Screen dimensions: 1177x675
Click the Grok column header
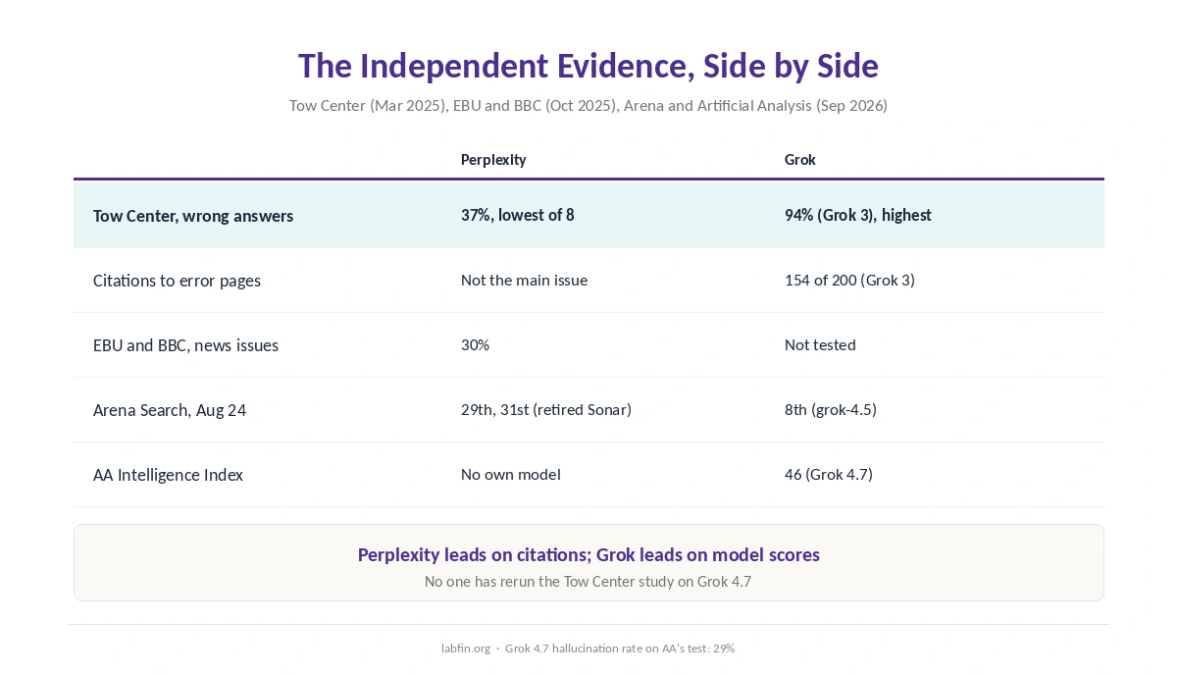pos(800,159)
